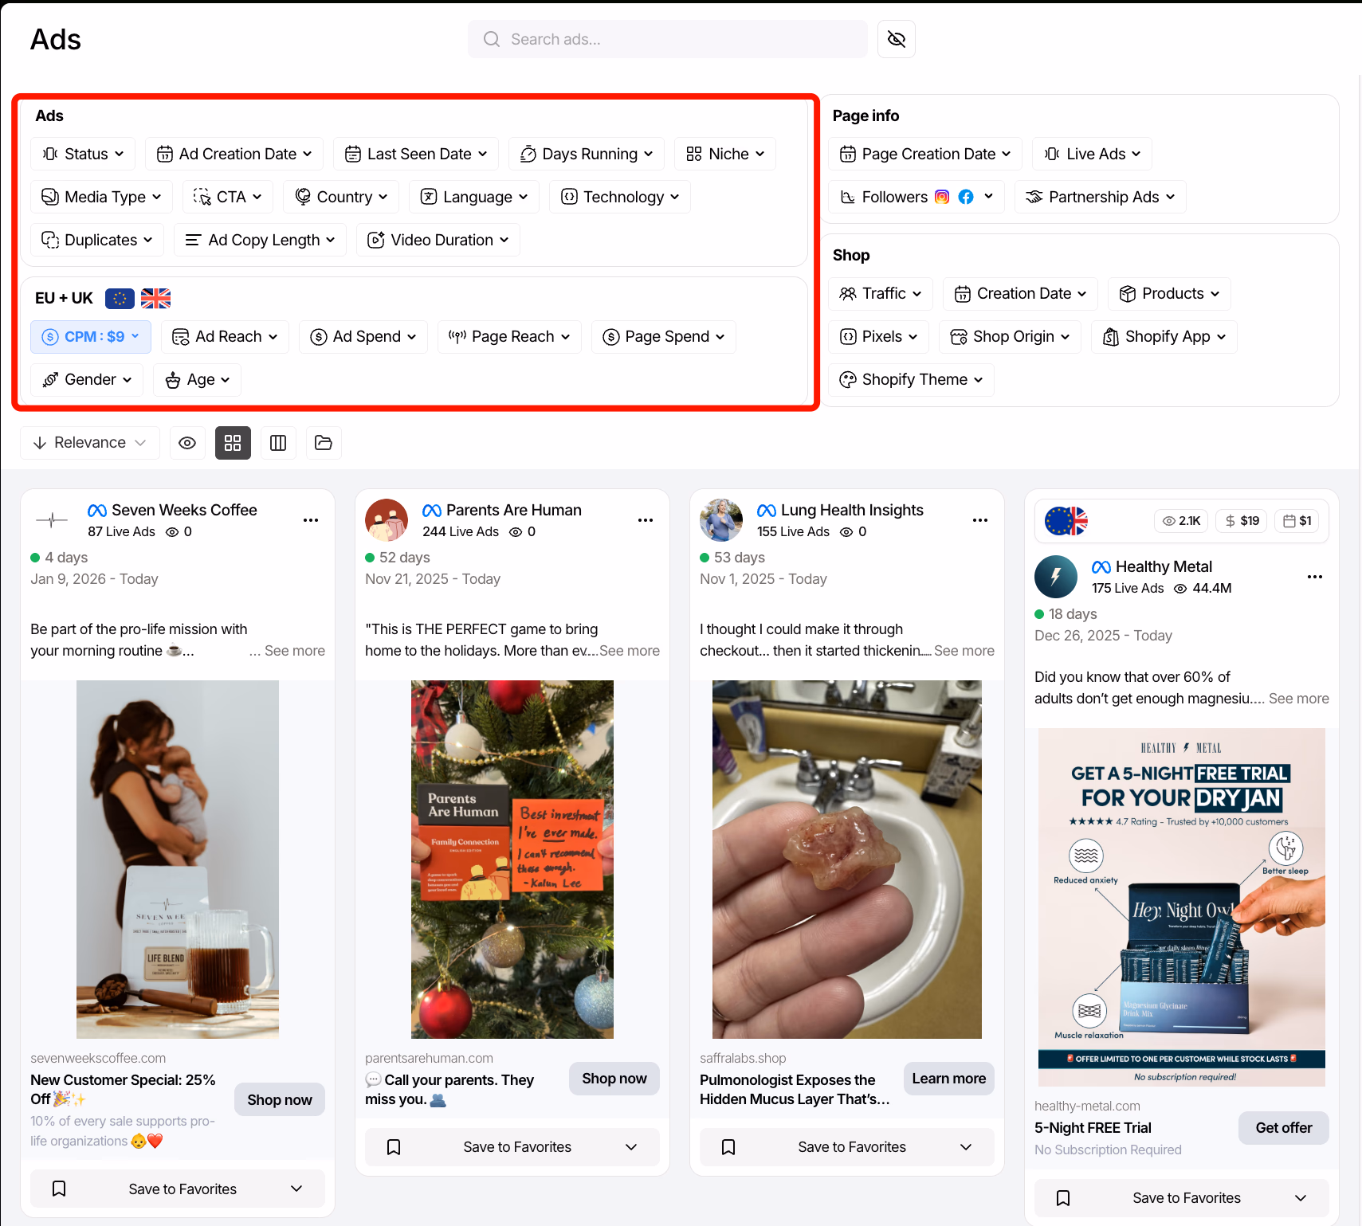Open the Ad Reach filter
The height and width of the screenshot is (1226, 1362).
[x=225, y=337]
